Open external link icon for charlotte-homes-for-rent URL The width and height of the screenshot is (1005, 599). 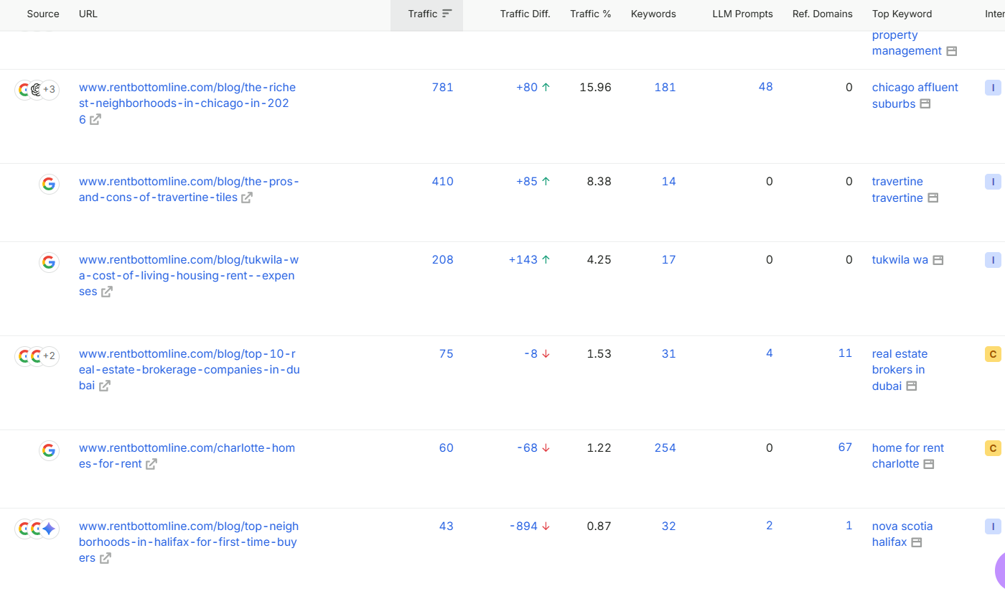pyautogui.click(x=151, y=464)
